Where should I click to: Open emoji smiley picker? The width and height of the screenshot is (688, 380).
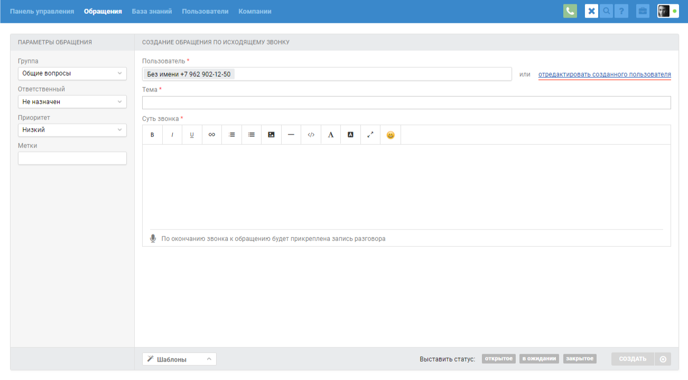(391, 135)
